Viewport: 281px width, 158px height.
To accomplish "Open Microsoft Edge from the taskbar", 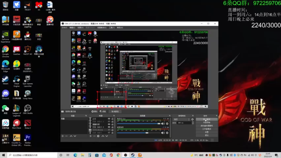I will tap(75, 155).
